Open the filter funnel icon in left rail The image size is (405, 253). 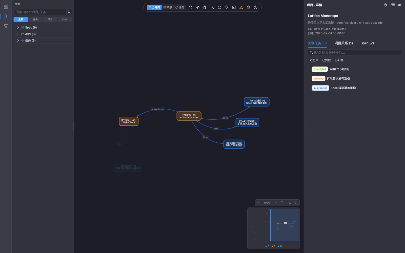pos(6,26)
